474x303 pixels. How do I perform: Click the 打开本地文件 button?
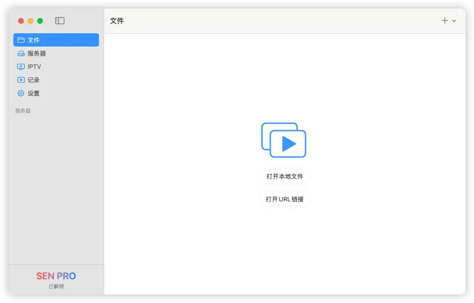284,176
